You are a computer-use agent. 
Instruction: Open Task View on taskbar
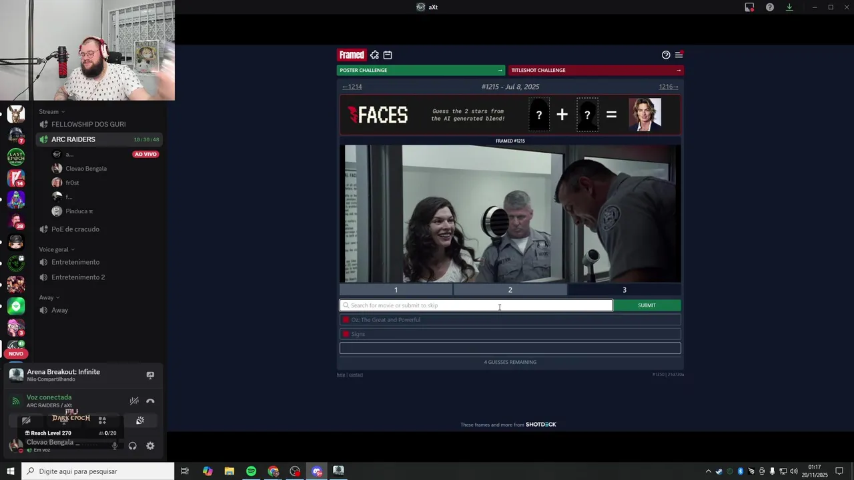(185, 471)
